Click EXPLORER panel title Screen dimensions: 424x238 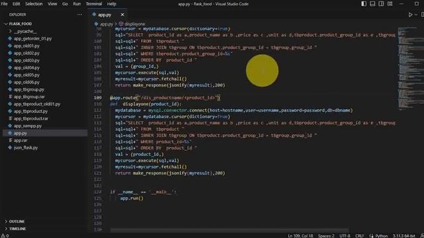point(18,15)
